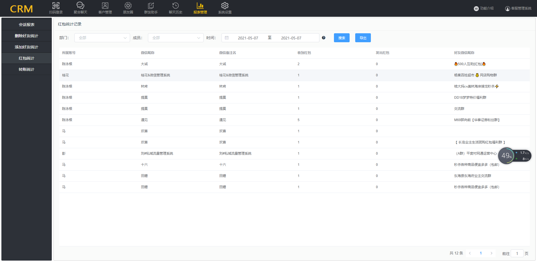The height and width of the screenshot is (262, 537).
Task: Click the 搜索 search button
Action: coord(342,38)
